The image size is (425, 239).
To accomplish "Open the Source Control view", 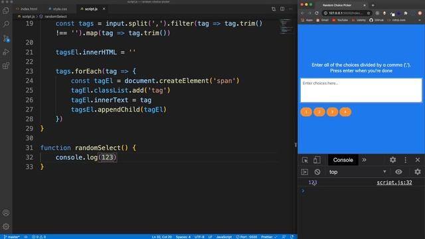I will [x=6, y=39].
